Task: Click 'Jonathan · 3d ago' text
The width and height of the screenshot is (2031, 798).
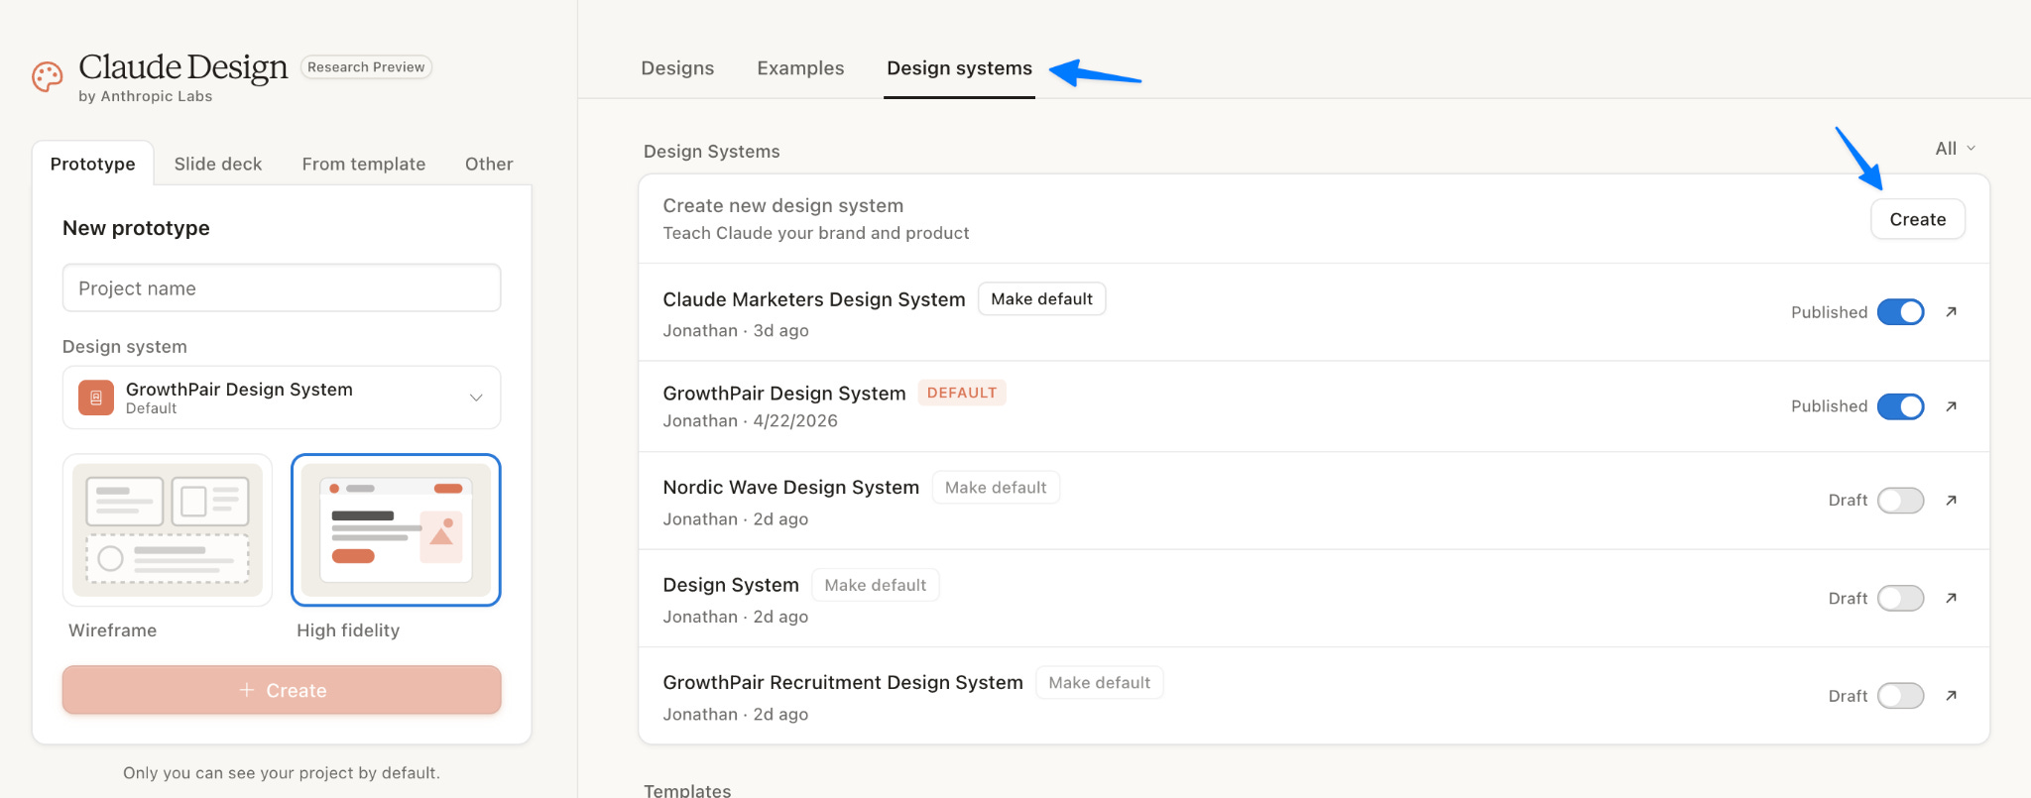Action: 736,331
